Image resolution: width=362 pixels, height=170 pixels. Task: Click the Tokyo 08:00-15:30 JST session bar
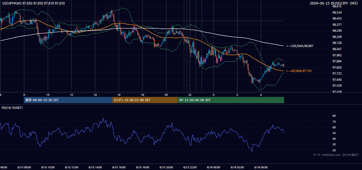pos(68,100)
